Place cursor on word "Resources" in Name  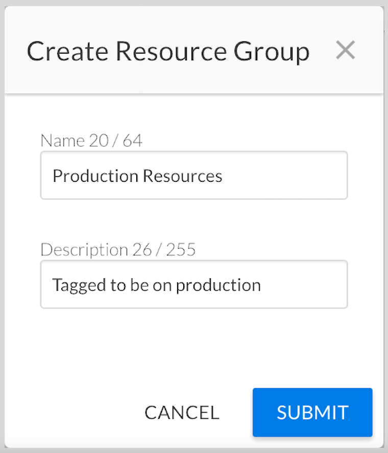pos(182,176)
